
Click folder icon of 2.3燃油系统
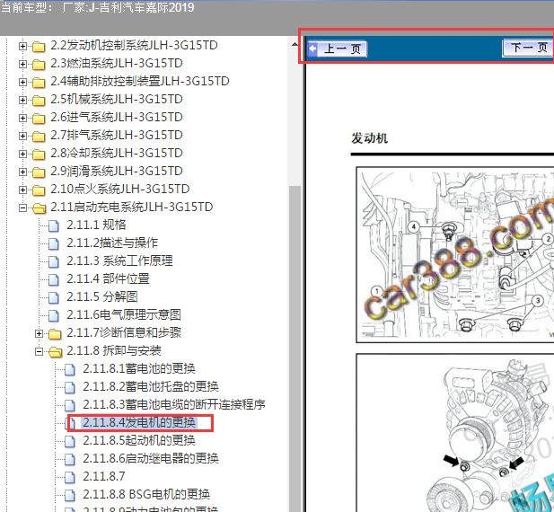pyautogui.click(x=39, y=65)
